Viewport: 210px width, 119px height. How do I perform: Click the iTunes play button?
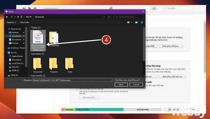(x=30, y=8)
